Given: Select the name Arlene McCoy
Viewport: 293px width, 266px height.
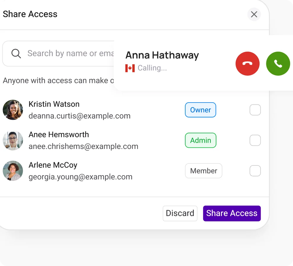Looking at the screenshot, I should point(53,165).
